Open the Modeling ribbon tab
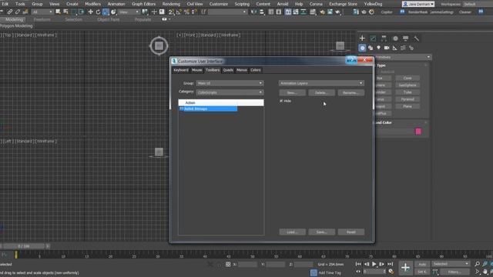493x277 pixels. tap(15, 19)
